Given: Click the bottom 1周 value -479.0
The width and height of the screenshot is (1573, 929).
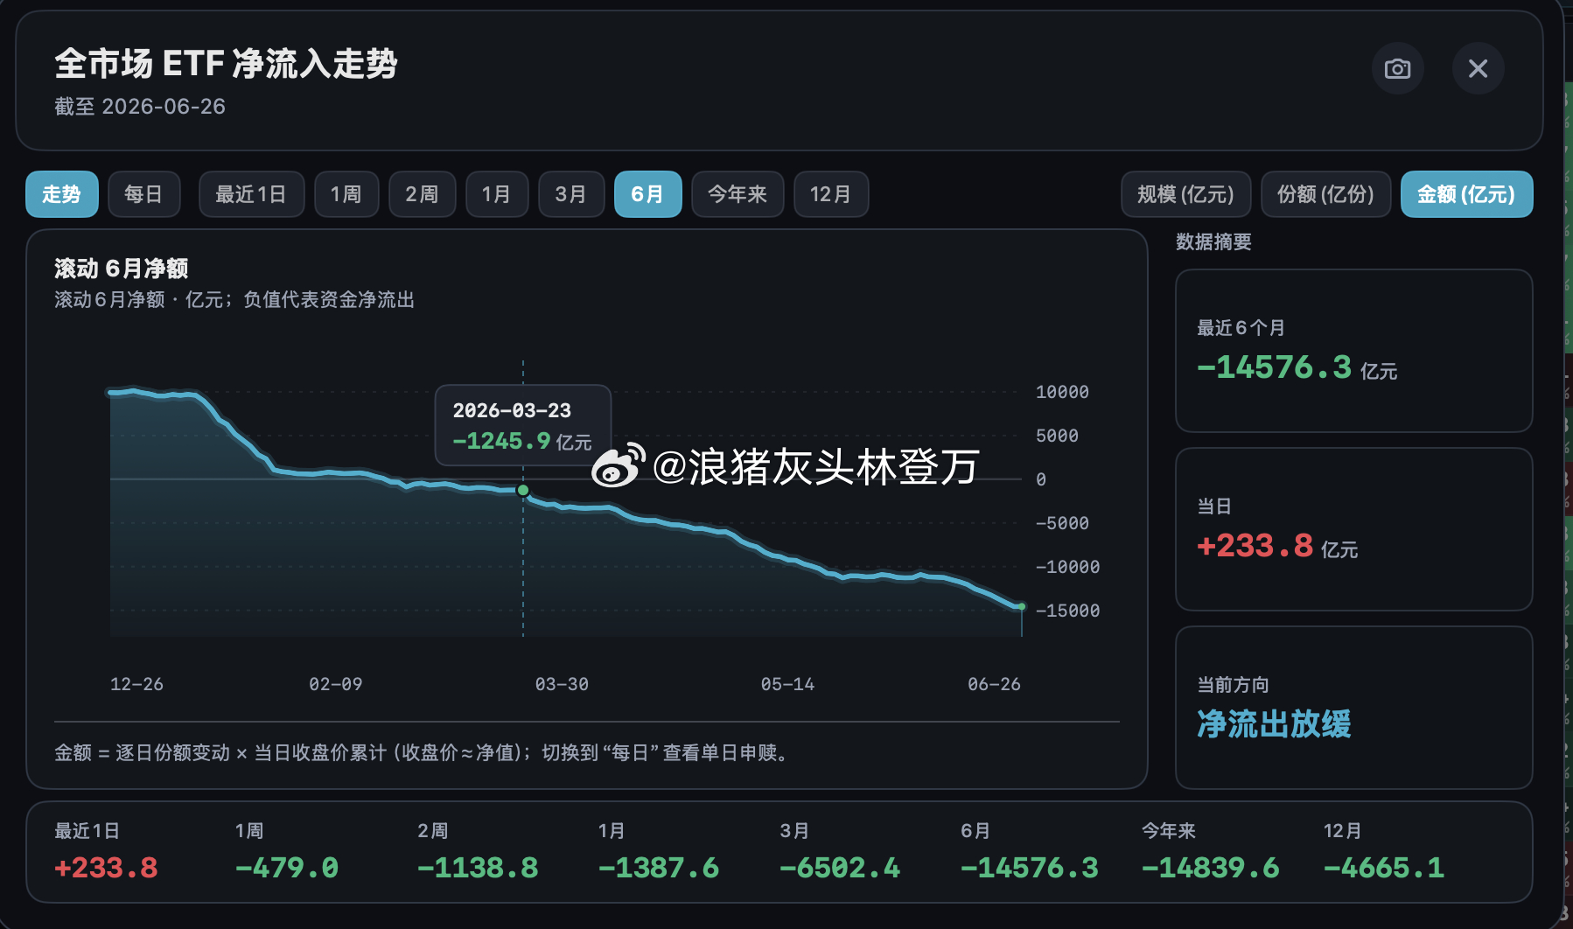Looking at the screenshot, I should [x=287, y=868].
